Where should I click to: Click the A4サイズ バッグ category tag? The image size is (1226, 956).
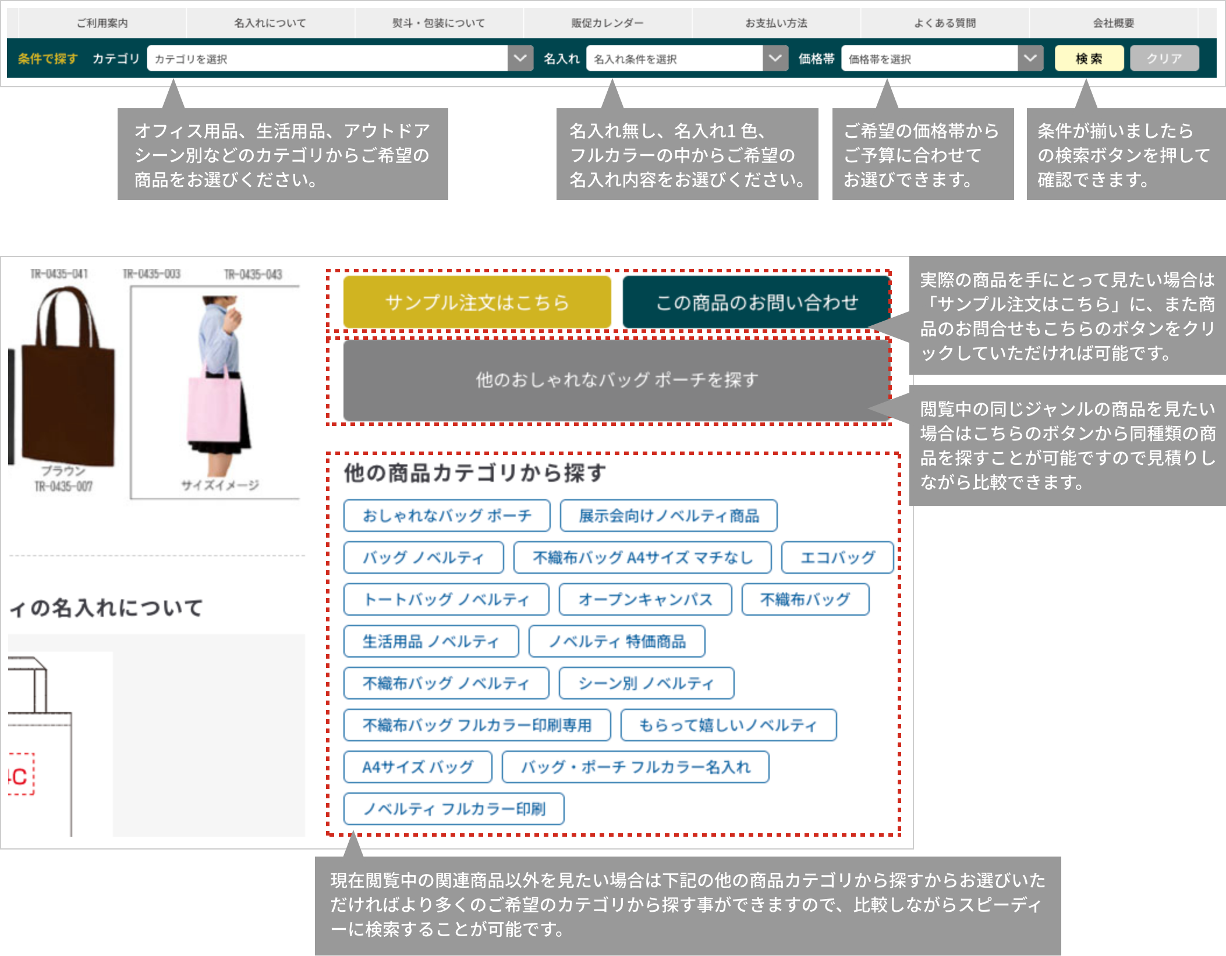pos(417,767)
